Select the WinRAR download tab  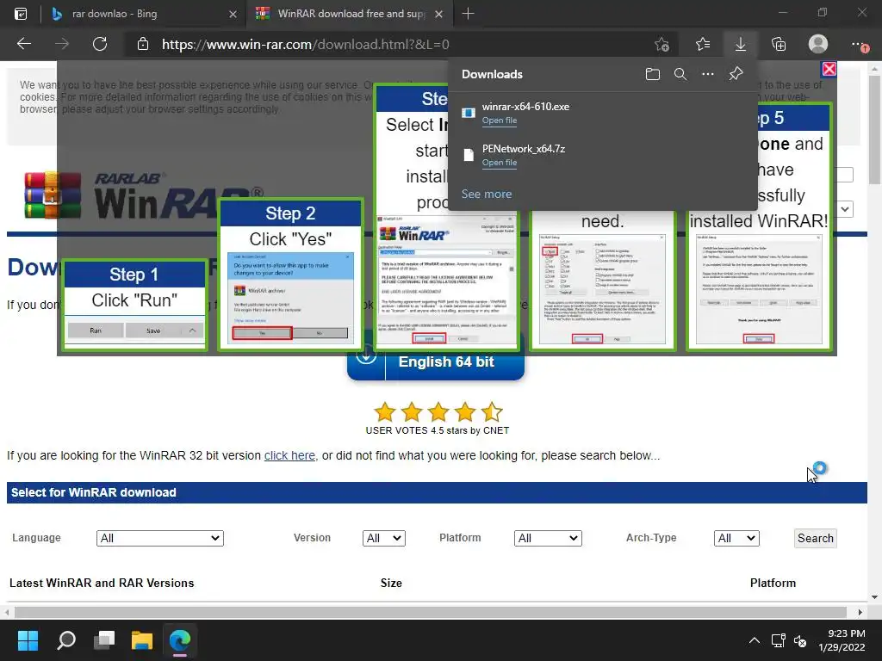pyautogui.click(x=349, y=14)
